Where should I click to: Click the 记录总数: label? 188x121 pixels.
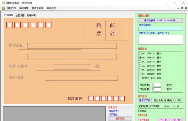point(113,114)
